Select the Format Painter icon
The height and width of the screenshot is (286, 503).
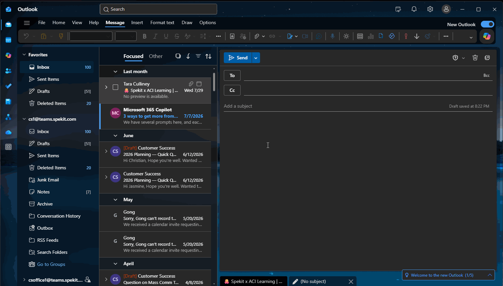click(x=61, y=36)
